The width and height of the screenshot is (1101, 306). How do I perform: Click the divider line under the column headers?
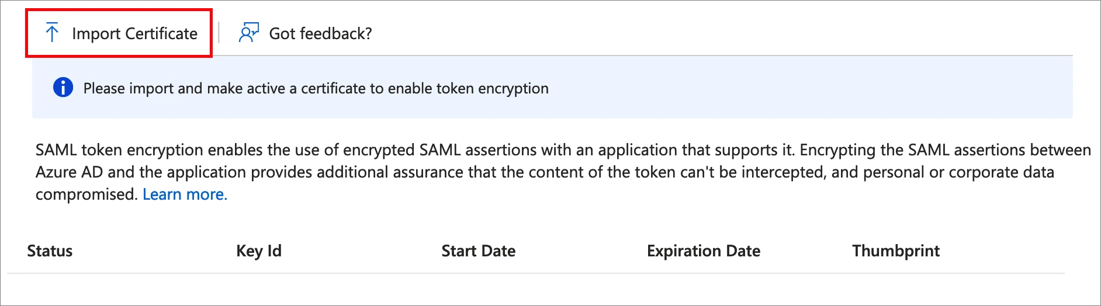pyautogui.click(x=536, y=273)
